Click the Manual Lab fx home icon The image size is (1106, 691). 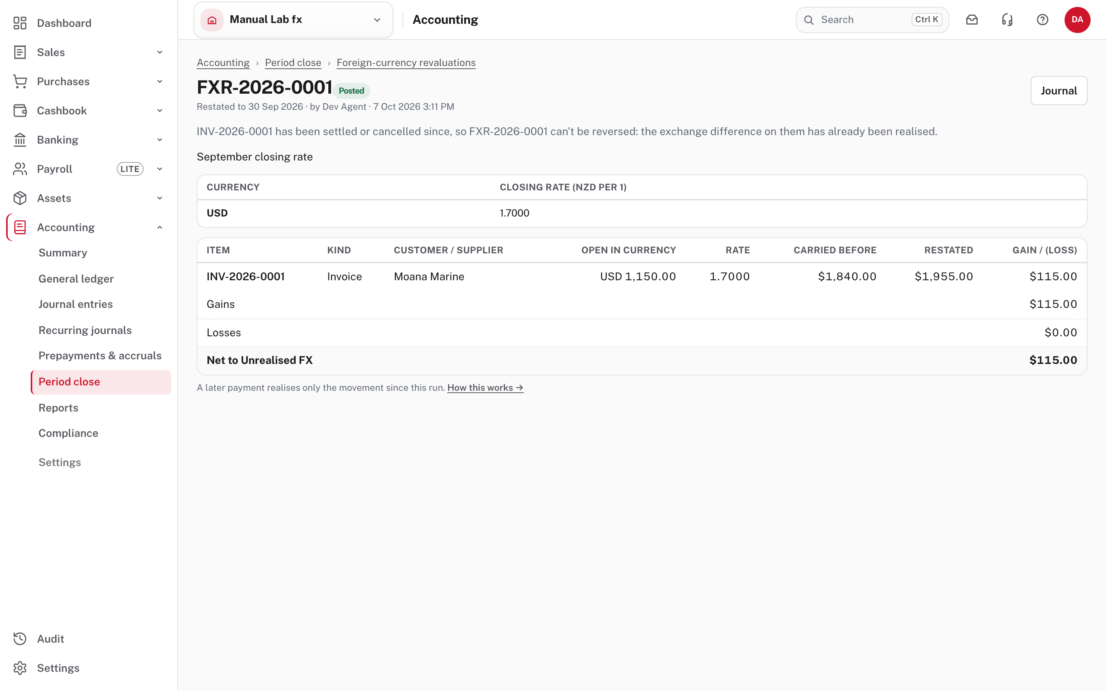[212, 20]
